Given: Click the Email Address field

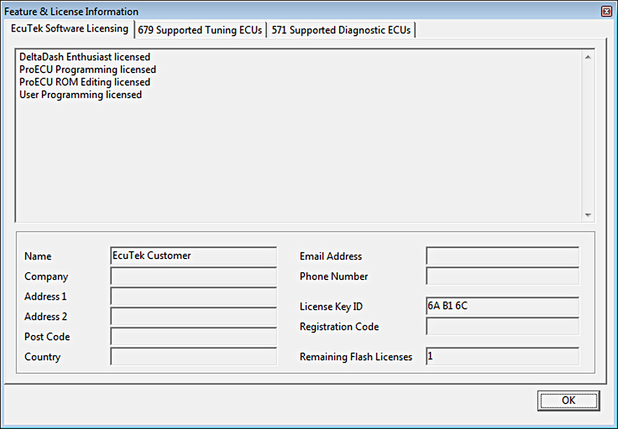Looking at the screenshot, I should click(x=502, y=256).
